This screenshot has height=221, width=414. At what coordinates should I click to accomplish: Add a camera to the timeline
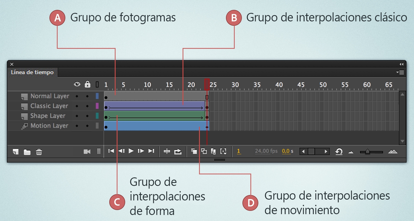[x=87, y=151]
